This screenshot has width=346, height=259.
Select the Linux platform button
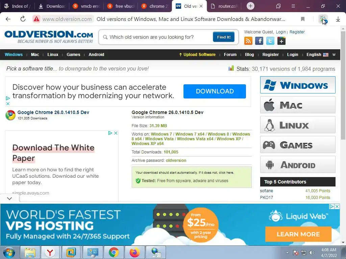[x=298, y=125]
